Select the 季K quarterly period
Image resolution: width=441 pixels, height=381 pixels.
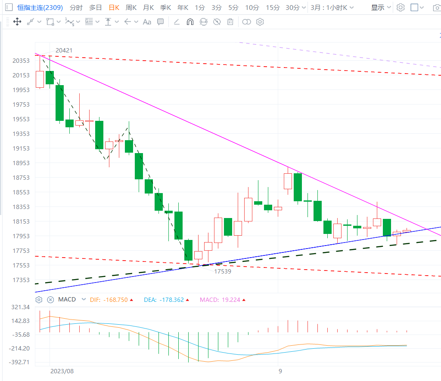click(x=166, y=8)
